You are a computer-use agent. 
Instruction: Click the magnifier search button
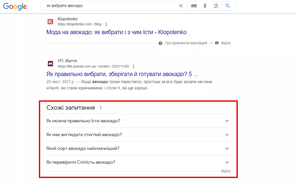tap(228, 6)
